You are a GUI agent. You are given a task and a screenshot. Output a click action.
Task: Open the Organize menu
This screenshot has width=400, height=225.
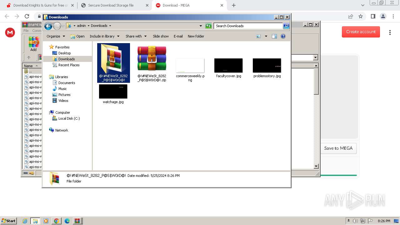coord(56,36)
